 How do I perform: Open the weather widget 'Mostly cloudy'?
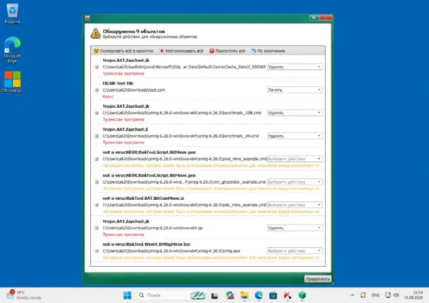tap(24, 295)
